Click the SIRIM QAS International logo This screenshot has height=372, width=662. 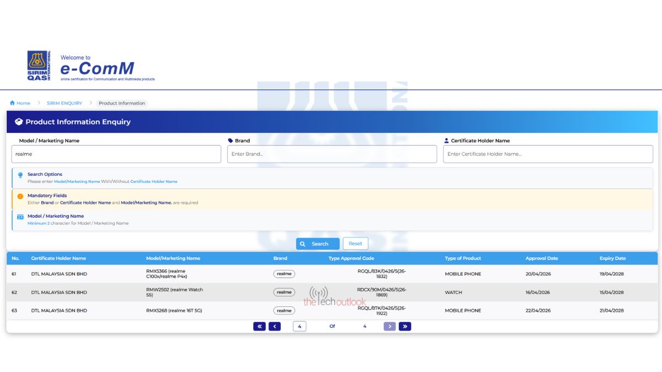pyautogui.click(x=39, y=66)
